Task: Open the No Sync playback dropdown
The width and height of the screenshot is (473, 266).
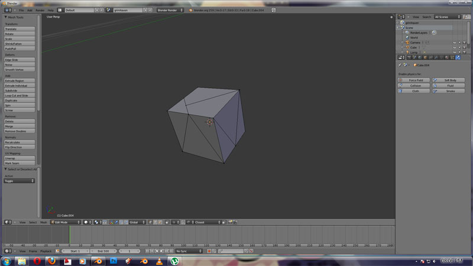Action: click(189, 251)
